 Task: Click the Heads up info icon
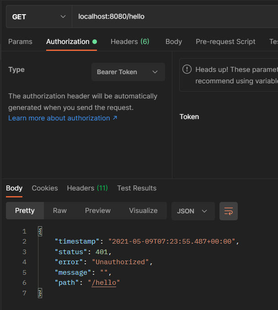coord(187,70)
